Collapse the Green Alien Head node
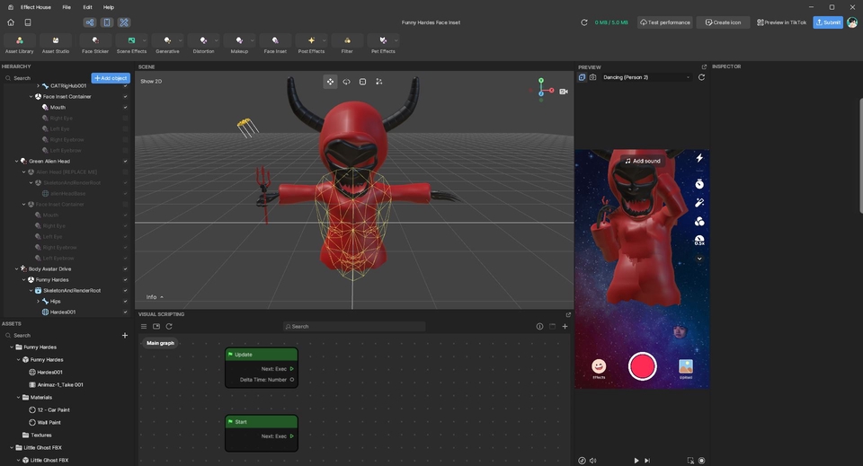This screenshot has width=863, height=466. coord(16,161)
